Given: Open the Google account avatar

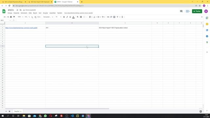Looking at the screenshot, I should [x=206, y=11].
